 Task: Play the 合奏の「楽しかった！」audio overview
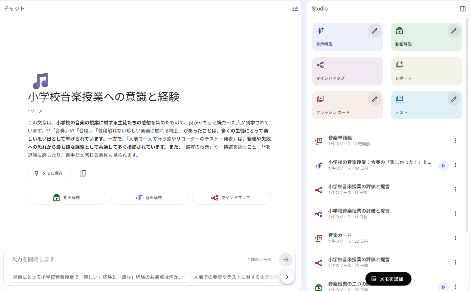tap(443, 165)
